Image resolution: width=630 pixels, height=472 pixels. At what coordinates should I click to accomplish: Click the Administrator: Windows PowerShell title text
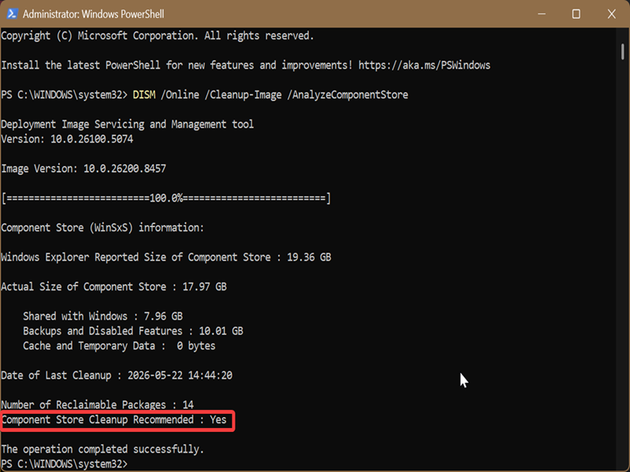[93, 14]
